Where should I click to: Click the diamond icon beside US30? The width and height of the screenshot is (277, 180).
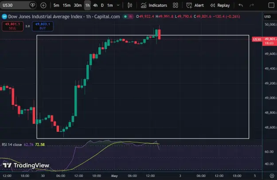point(33,5)
